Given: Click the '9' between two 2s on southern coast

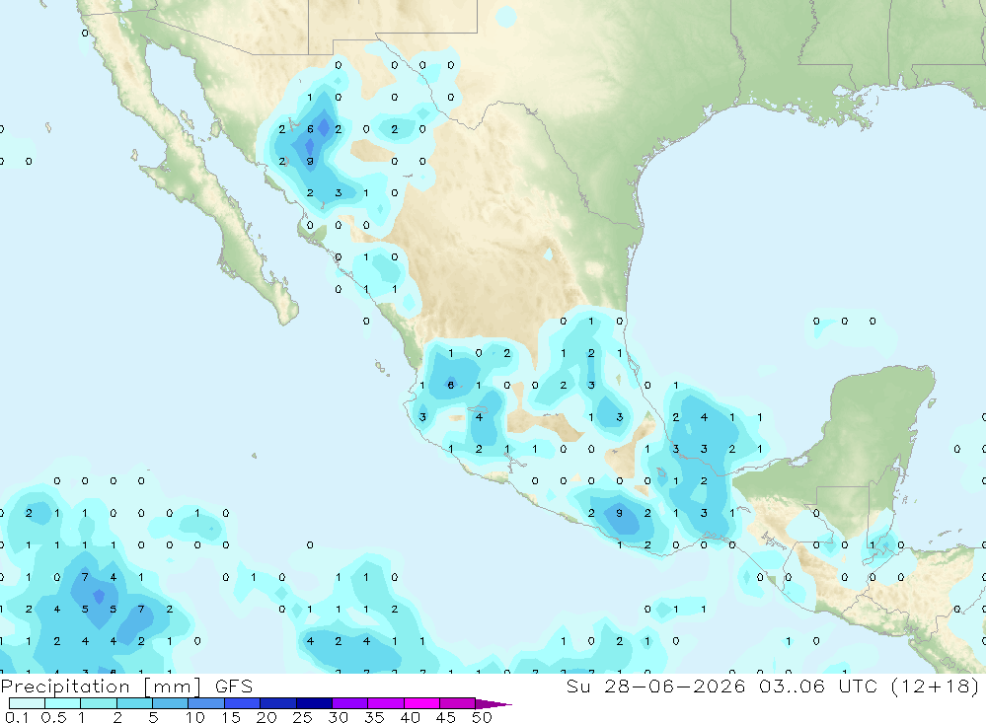Looking at the screenshot, I should (x=620, y=513).
